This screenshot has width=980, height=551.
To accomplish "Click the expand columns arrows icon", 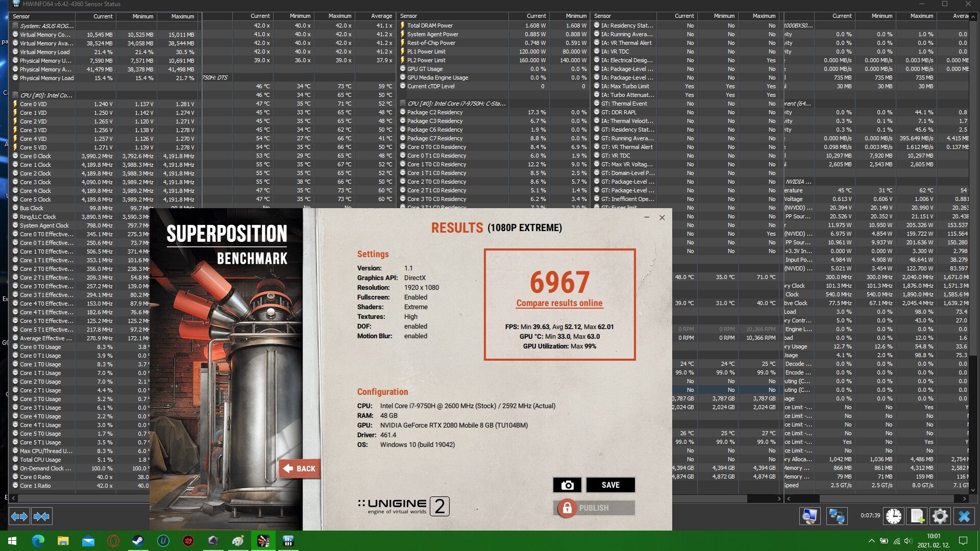I will 19,516.
